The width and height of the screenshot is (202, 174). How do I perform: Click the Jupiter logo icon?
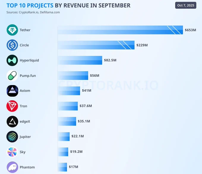(12, 137)
